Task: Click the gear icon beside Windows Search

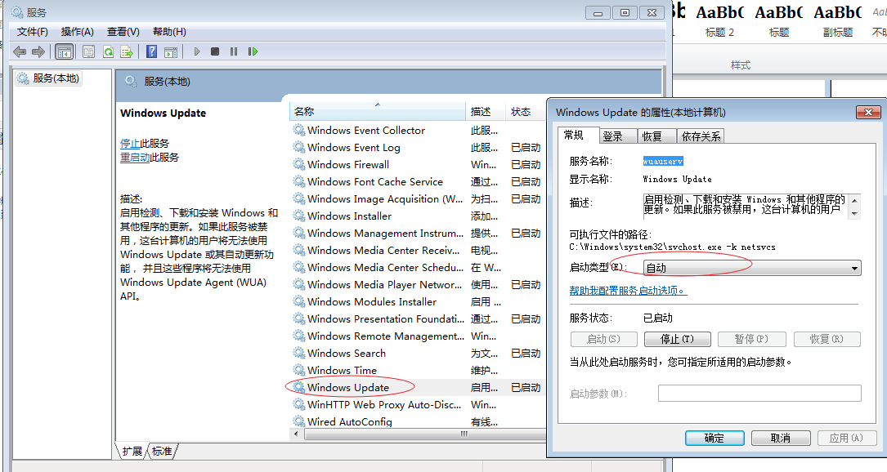Action: [298, 353]
